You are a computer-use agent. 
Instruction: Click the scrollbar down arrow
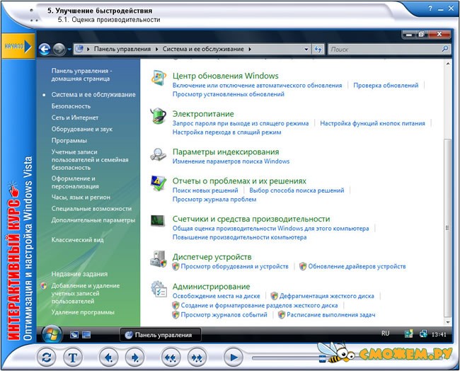click(448, 322)
